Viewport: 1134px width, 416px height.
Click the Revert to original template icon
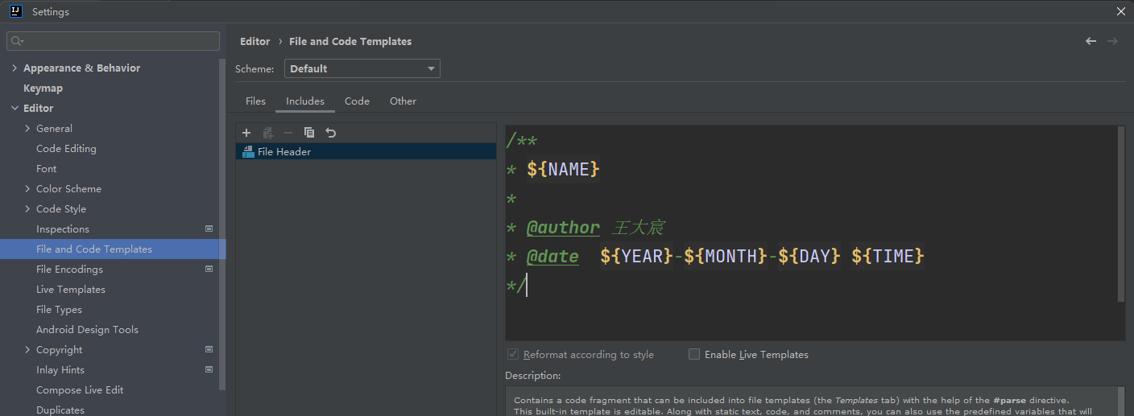point(330,133)
